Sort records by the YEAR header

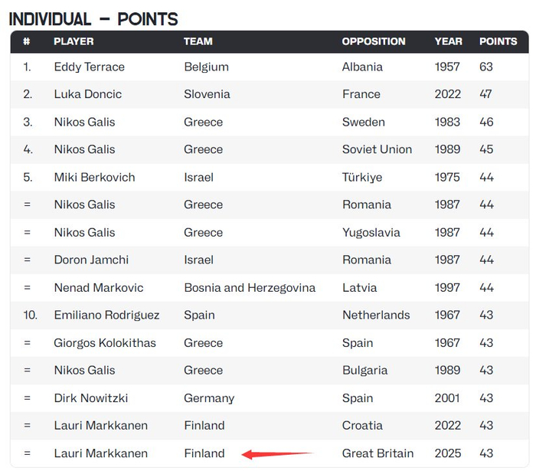point(448,41)
